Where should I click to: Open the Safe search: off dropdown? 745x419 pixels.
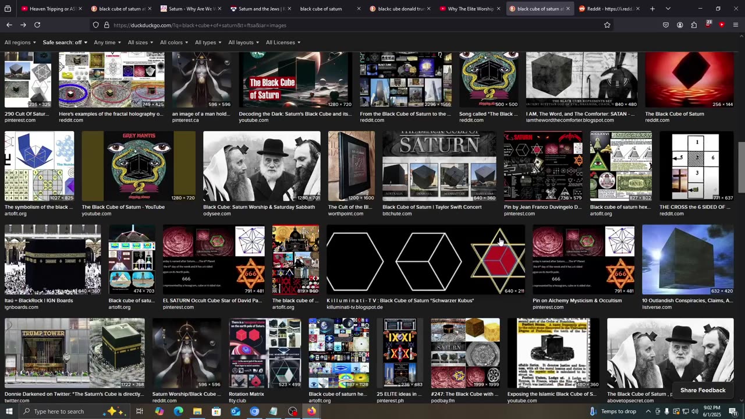(65, 42)
